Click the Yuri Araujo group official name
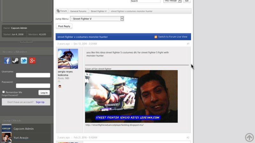 [x=21, y=138]
